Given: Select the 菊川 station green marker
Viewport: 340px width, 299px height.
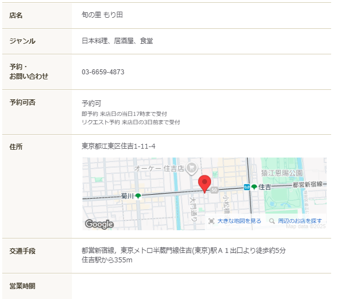Looking at the screenshot, I should 138,196.
